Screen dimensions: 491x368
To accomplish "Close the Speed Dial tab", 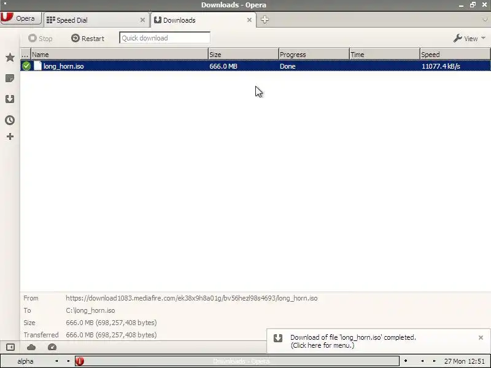I will coord(142,20).
